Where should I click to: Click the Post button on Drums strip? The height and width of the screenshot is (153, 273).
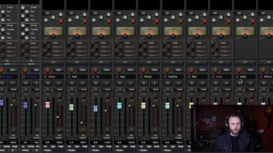[61, 147]
